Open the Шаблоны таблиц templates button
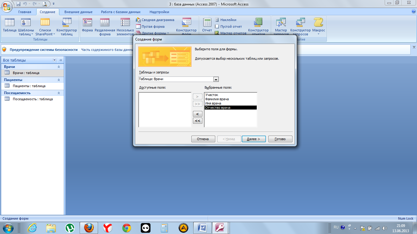Screen dimensions: 417x234 (26, 27)
